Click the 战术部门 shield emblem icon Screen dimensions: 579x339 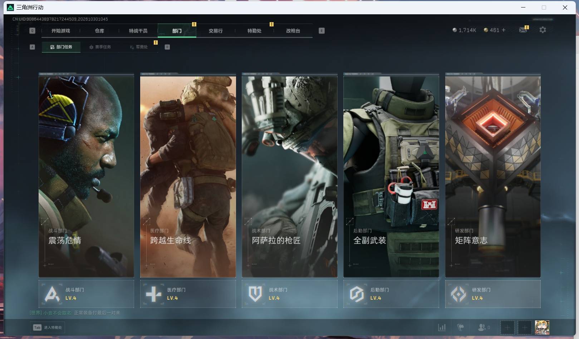[255, 294]
